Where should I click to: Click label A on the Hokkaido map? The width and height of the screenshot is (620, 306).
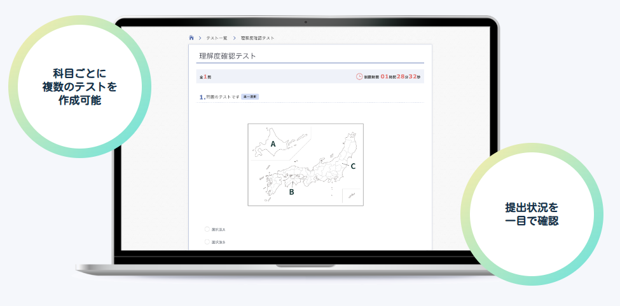[273, 144]
